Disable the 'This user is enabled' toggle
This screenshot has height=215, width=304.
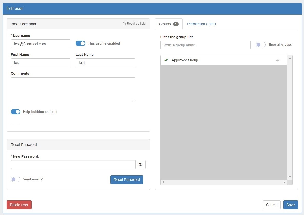80,44
